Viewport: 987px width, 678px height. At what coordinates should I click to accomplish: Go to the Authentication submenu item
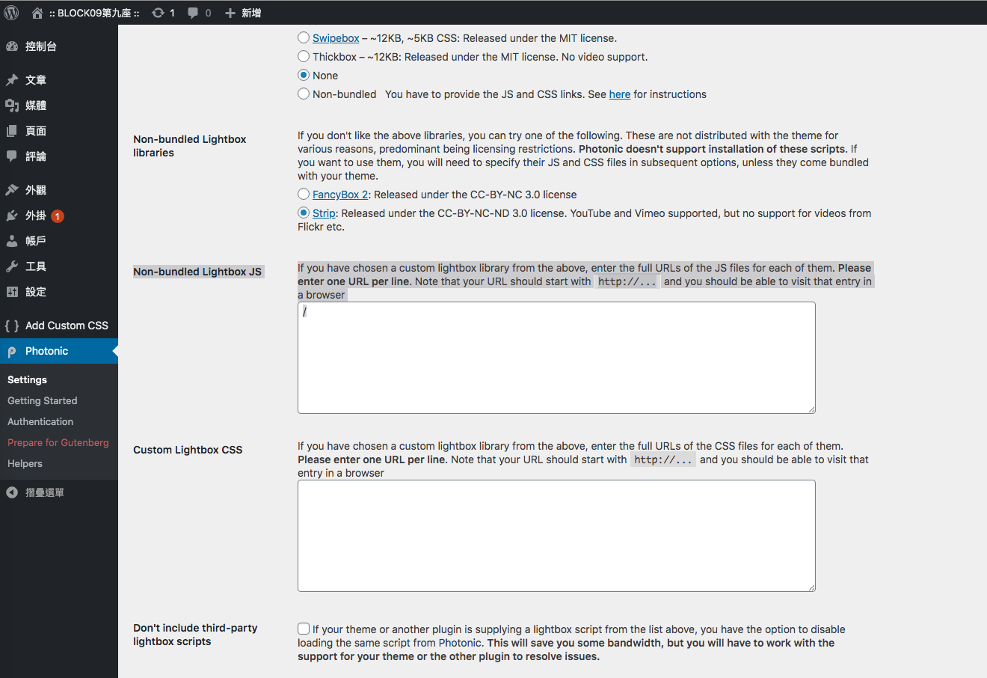40,421
